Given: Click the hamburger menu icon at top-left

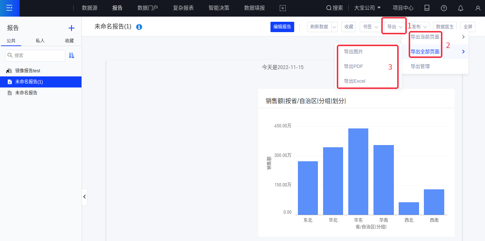Looking at the screenshot, I should coord(10,8).
